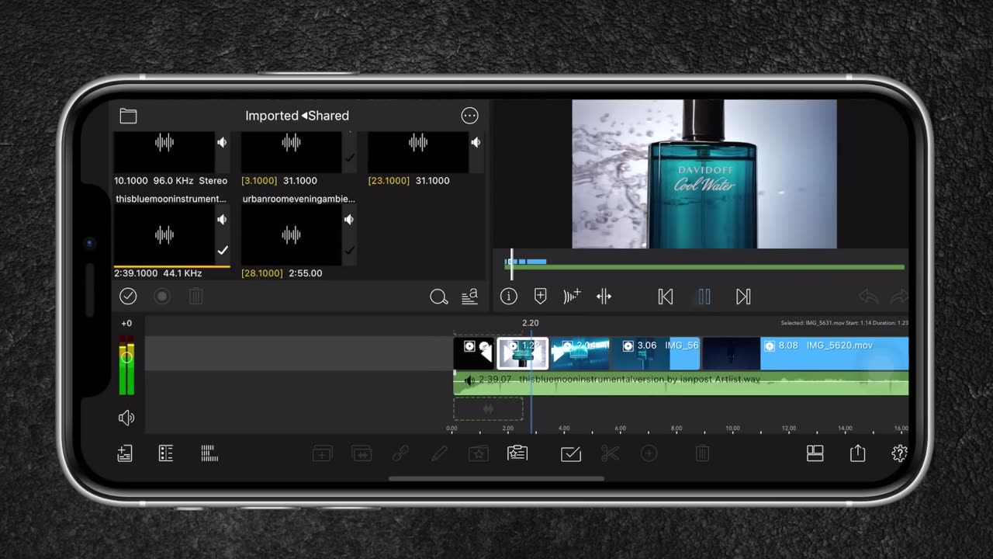The image size is (993, 559).
Task: Delete selected timeline clip with trash
Action: (702, 453)
